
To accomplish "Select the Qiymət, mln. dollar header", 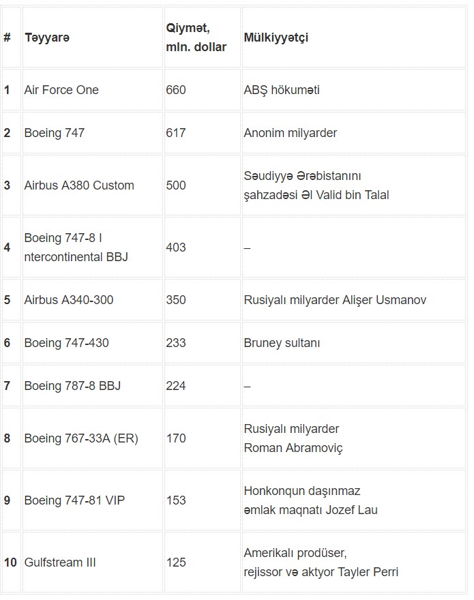I will (x=196, y=37).
